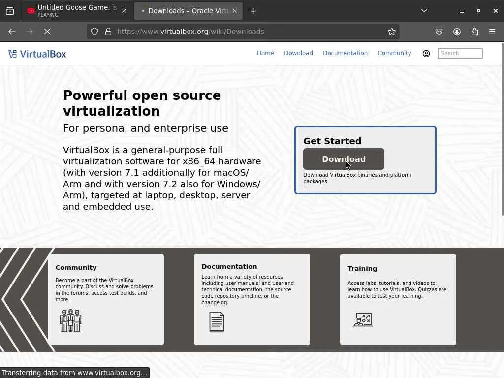The width and height of the screenshot is (504, 378).
Task: Open Home in site navigation
Action: [265, 53]
